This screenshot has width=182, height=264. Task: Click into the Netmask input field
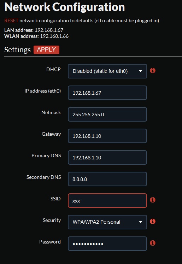pos(107,114)
